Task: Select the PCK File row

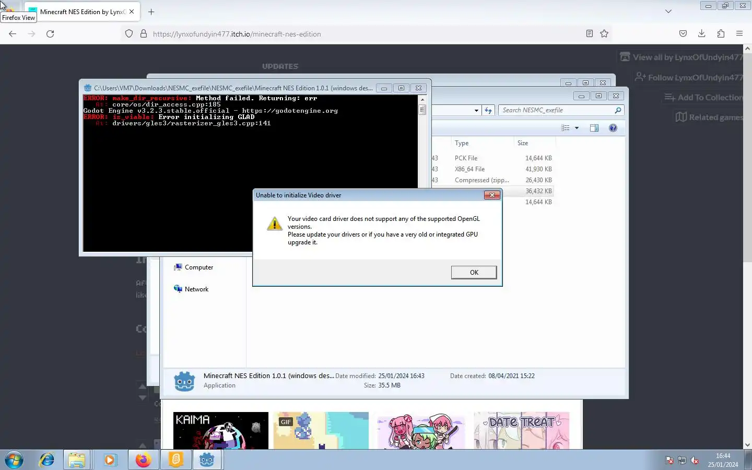Action: click(492, 158)
